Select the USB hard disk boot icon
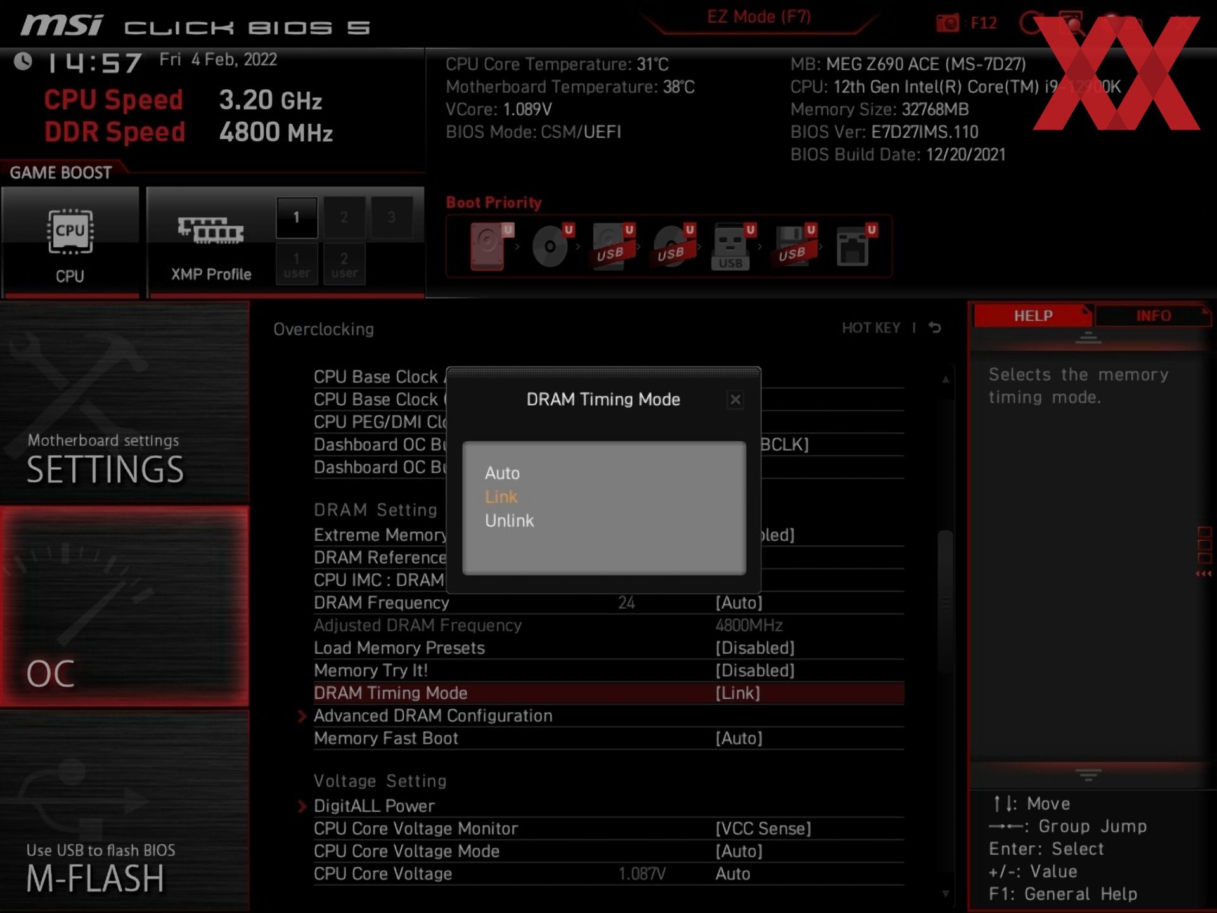The width and height of the screenshot is (1217, 913). [x=612, y=246]
